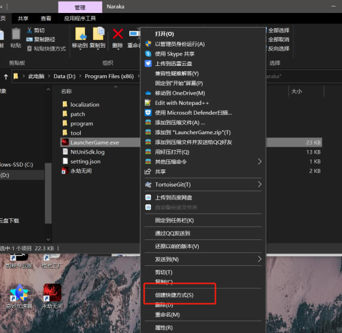This screenshot has height=333, width=342.
Task: Switch to the 管理 ribbon tab
Action: [x=80, y=7]
